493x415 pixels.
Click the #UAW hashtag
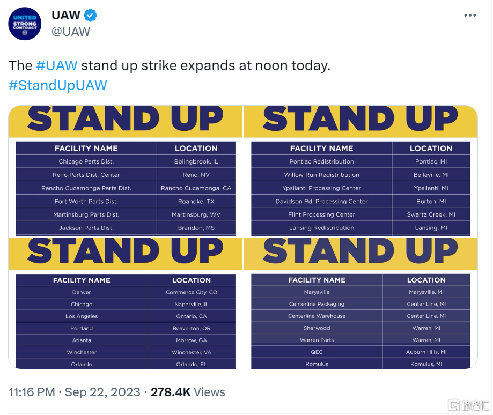pos(56,65)
